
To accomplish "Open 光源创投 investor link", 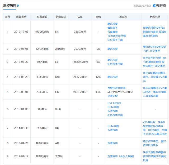I will tap(112, 96).
